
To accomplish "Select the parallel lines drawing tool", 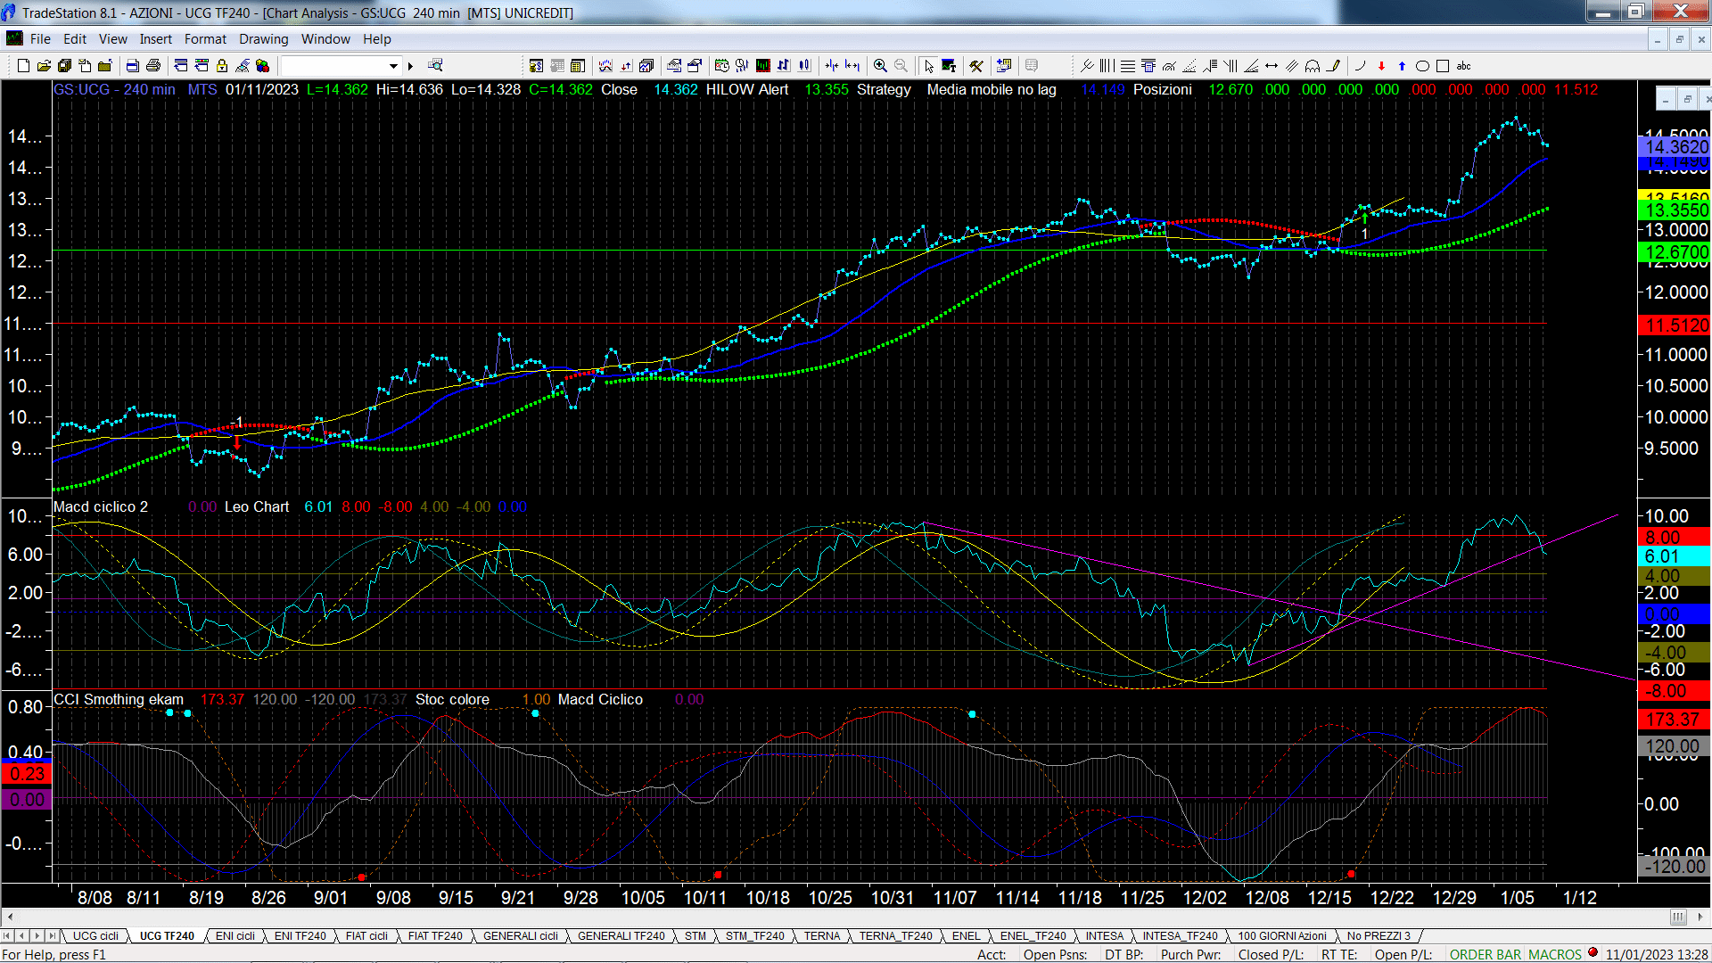I will click(x=1292, y=65).
